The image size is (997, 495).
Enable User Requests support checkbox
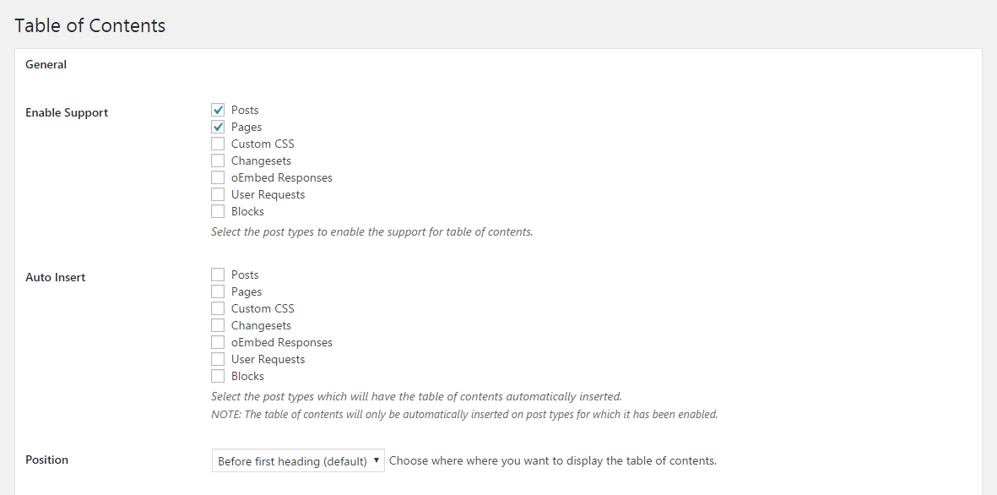point(218,194)
